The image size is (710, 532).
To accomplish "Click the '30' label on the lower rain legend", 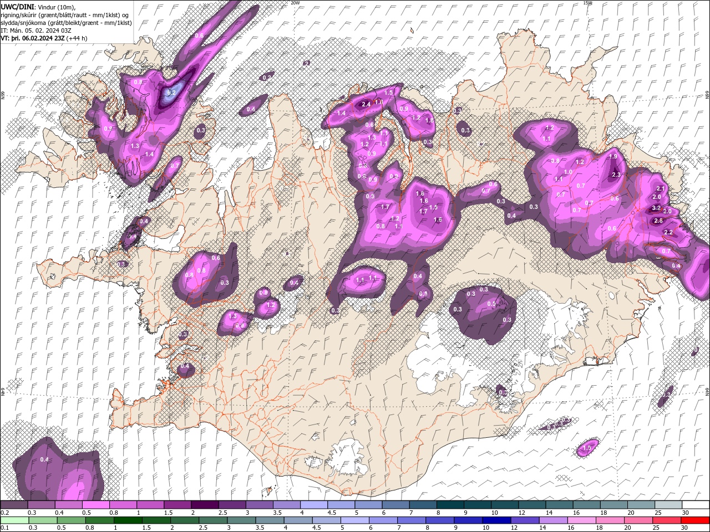I will 684,528.
